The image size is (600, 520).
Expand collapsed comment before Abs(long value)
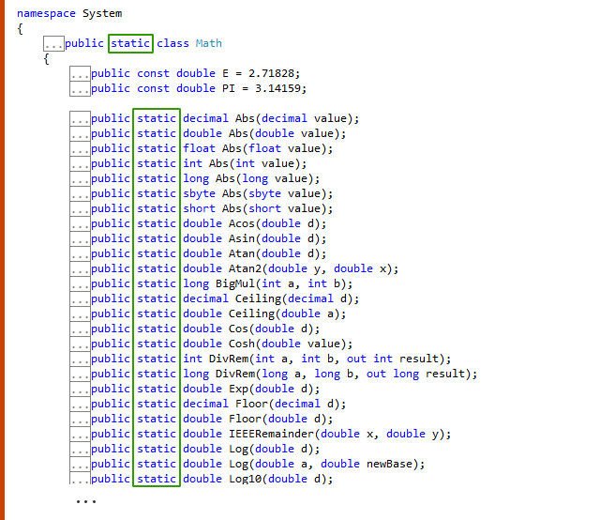[x=80, y=178]
